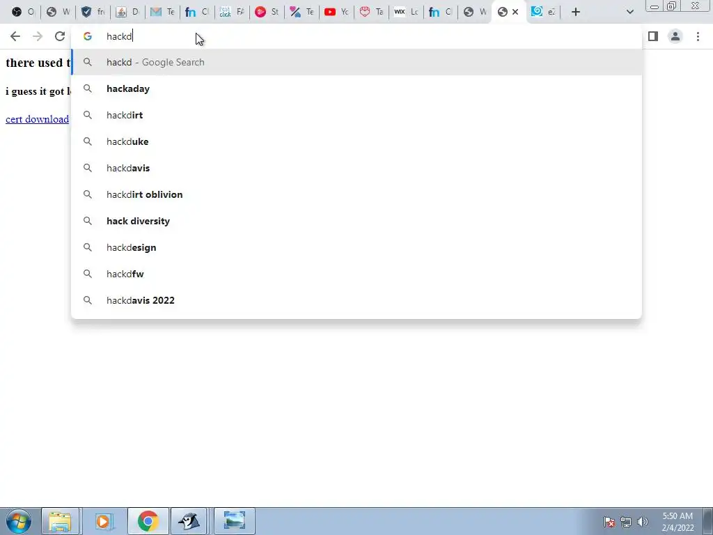Open Windows Explorer from the taskbar

[61, 521]
